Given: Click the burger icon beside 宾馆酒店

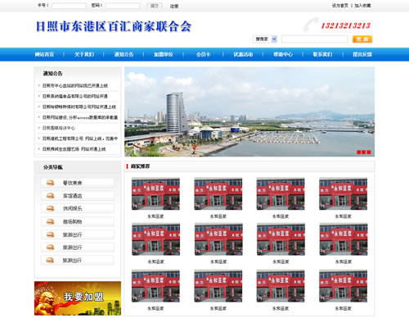Looking at the screenshot, I should pos(50,195).
